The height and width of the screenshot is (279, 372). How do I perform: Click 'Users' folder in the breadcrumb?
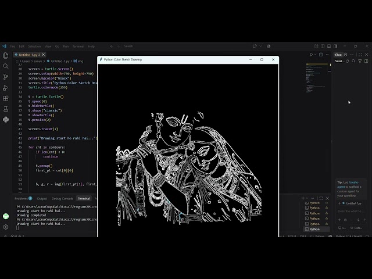pyautogui.click(x=26, y=61)
